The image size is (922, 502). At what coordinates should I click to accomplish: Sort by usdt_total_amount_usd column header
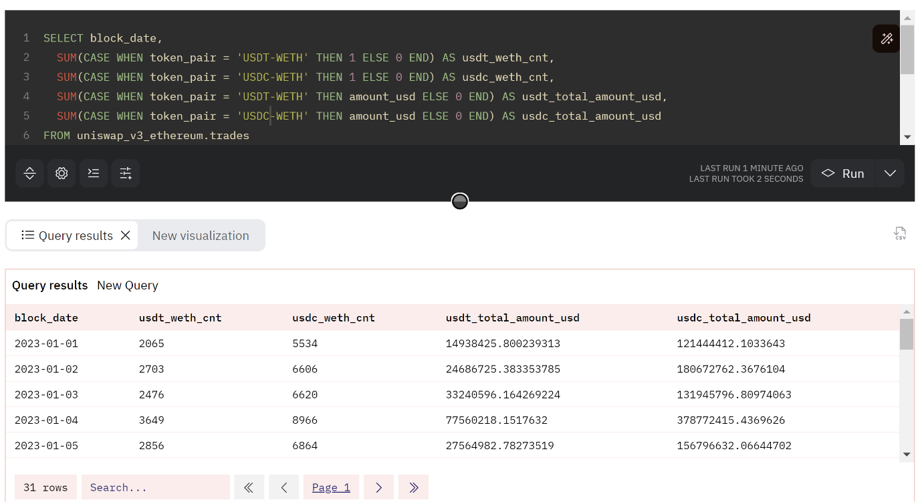click(513, 318)
